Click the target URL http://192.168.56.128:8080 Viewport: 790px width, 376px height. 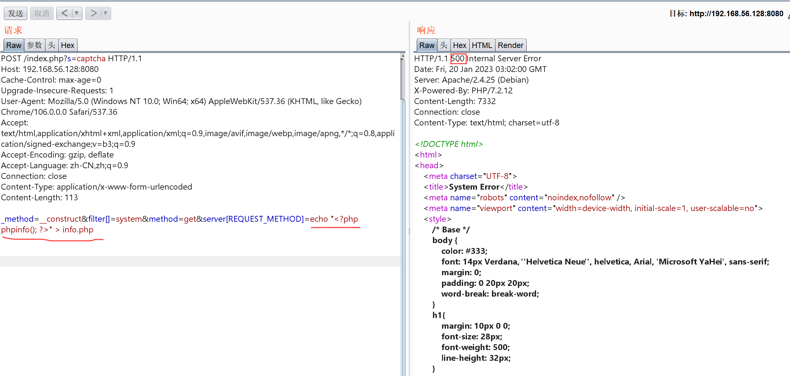point(736,14)
